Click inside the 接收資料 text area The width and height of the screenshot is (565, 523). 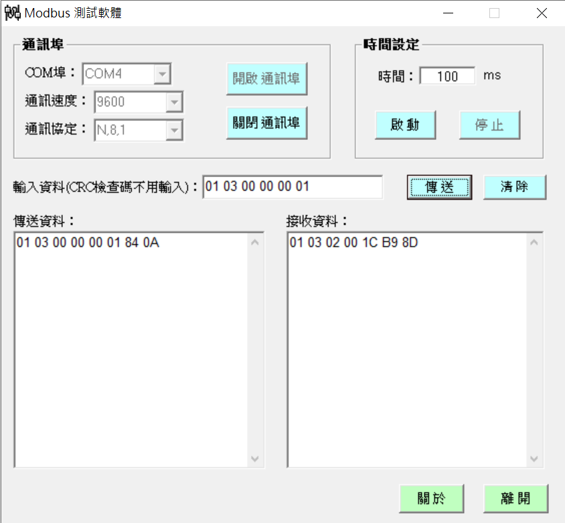[x=406, y=348]
